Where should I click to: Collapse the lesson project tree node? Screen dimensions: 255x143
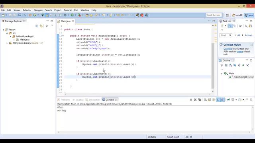click(x=4, y=30)
